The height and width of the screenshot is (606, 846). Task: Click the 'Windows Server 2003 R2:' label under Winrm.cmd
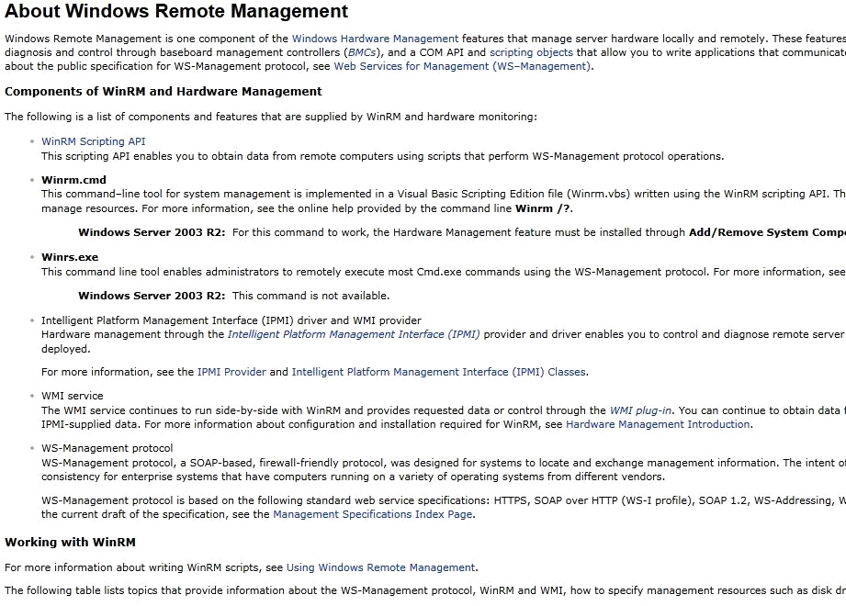coord(152,232)
